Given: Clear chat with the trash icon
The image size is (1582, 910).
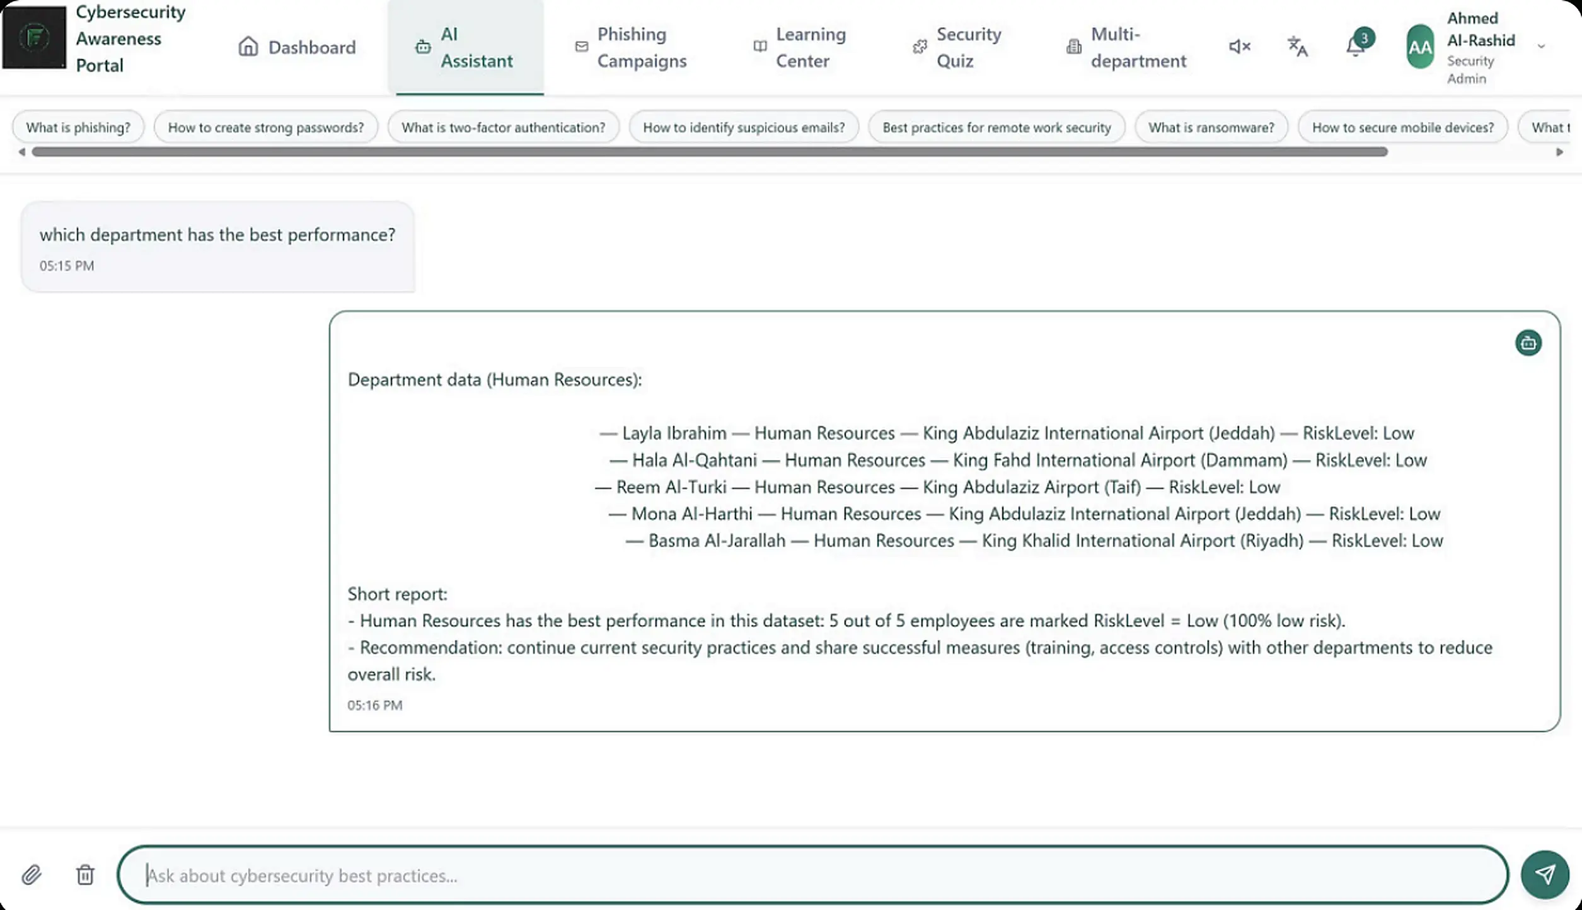Looking at the screenshot, I should pos(85,875).
